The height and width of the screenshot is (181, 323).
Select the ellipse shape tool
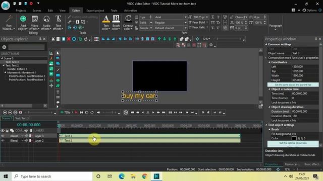[x=58, y=80]
